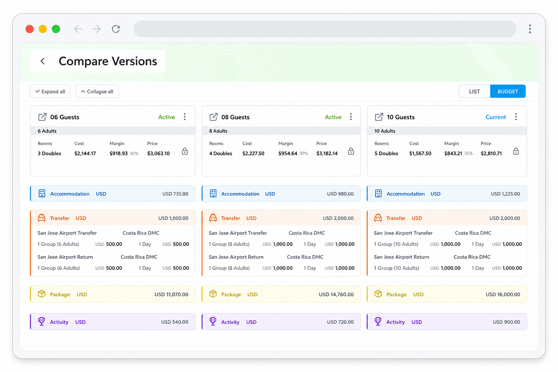Click the 10 Guests version title

[x=401, y=117]
